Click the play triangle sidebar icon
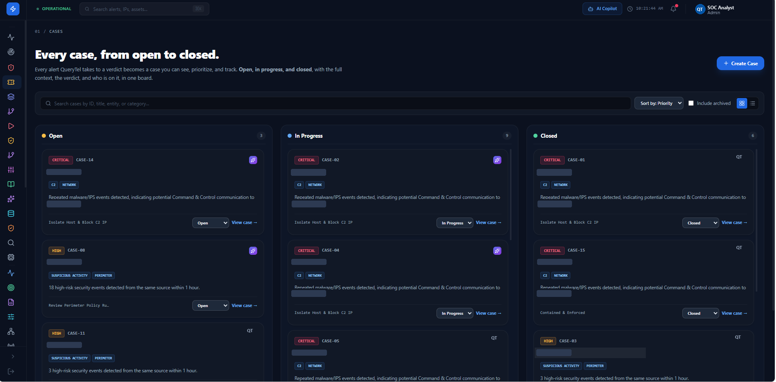Image resolution: width=776 pixels, height=382 pixels. point(11,126)
